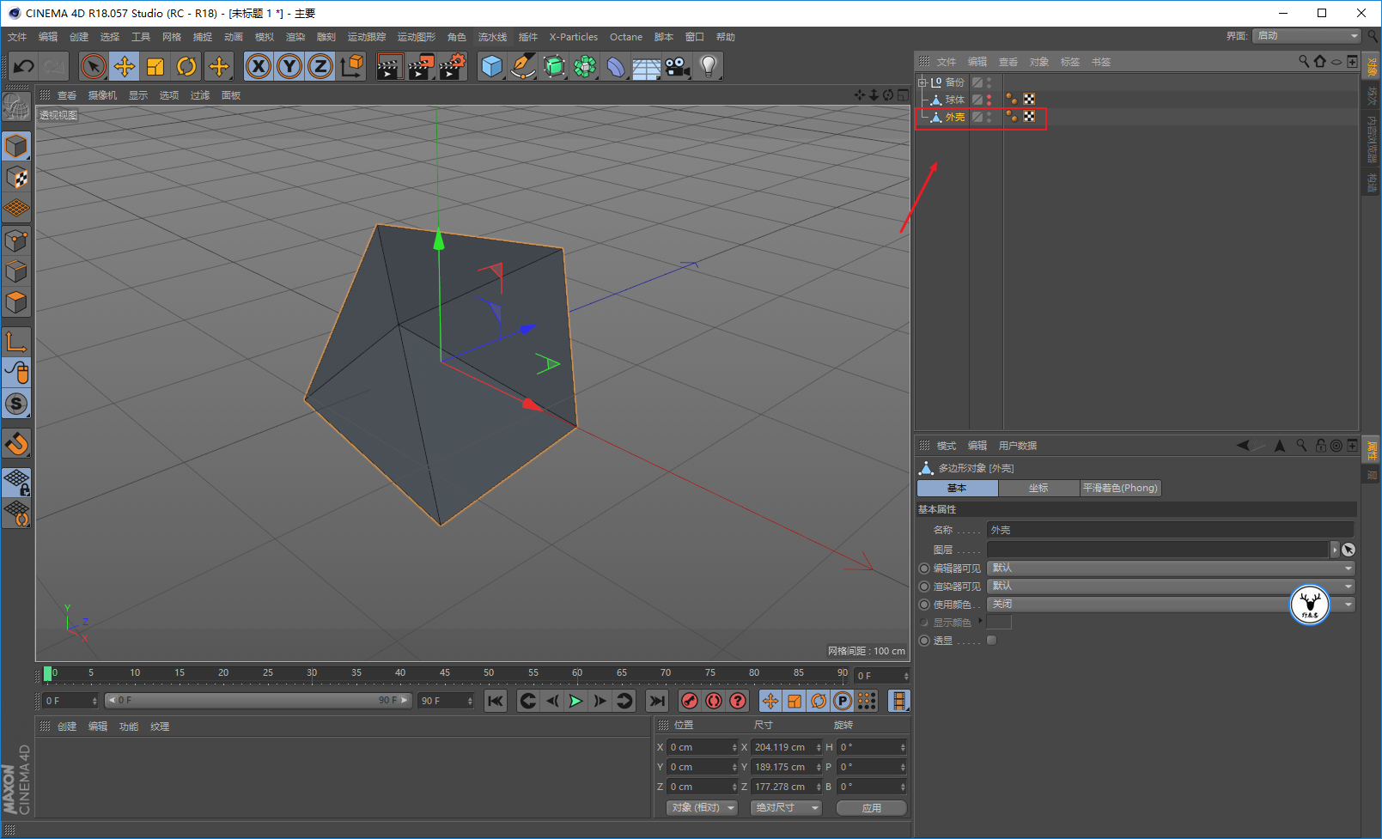Toggle the Z axis lock
The image size is (1382, 839).
pos(320,66)
